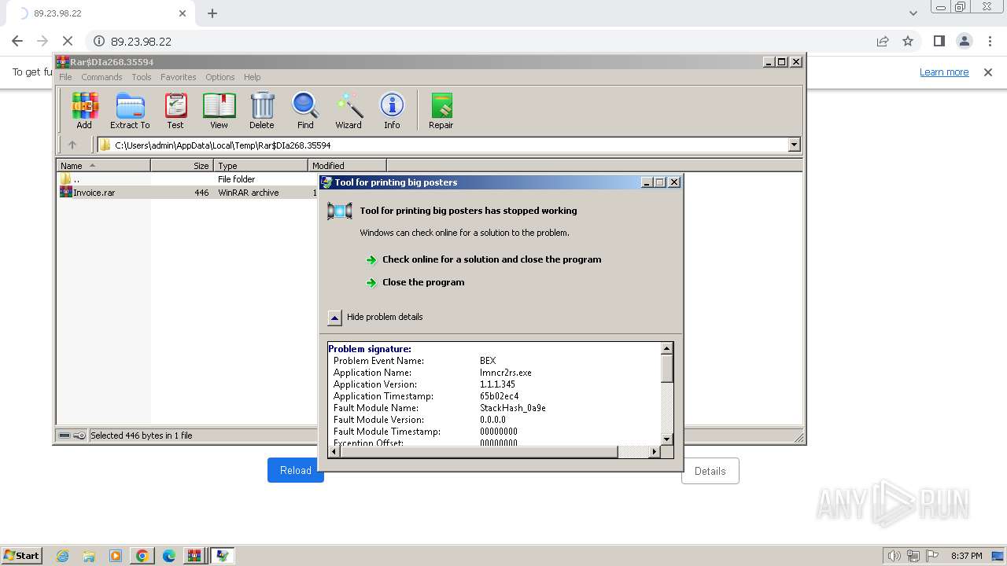Click the site information icon
This screenshot has height=566, width=1007.
(99, 41)
